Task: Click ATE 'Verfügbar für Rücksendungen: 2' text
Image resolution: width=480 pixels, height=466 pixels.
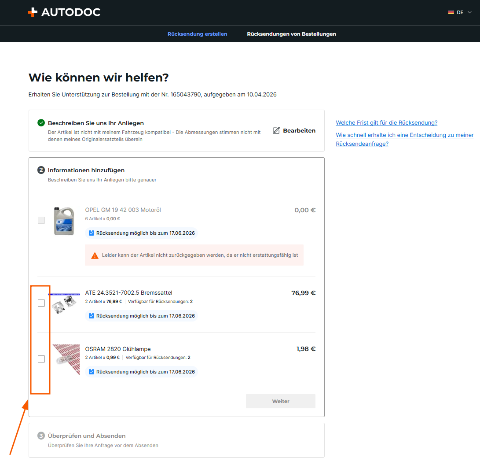Action: pyautogui.click(x=160, y=301)
